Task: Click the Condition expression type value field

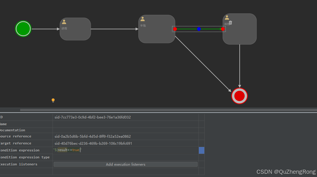Action: click(126, 157)
